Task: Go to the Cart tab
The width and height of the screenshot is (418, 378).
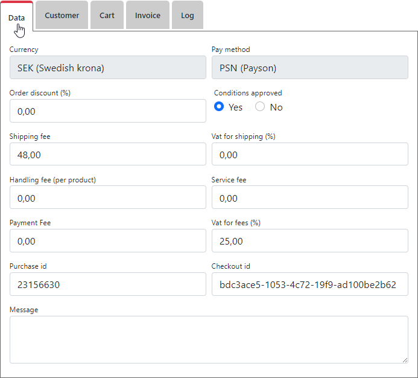Action: (x=107, y=16)
